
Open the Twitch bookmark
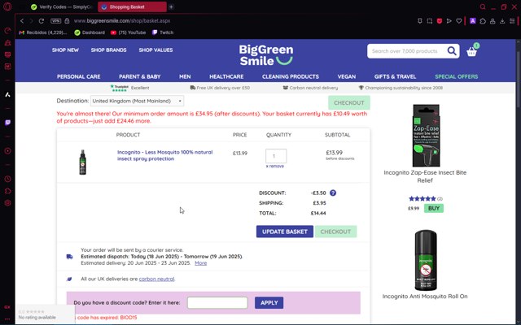[x=163, y=32]
